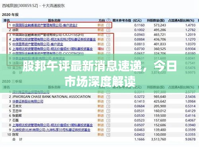Click the question icon in the CICCFT5(QFII) row
Screen dimensions: 199x147
coord(108,35)
